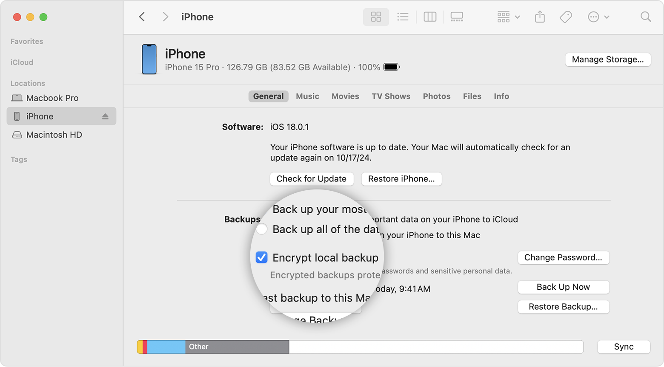Open the General tab
The width and height of the screenshot is (664, 367).
[x=268, y=96]
